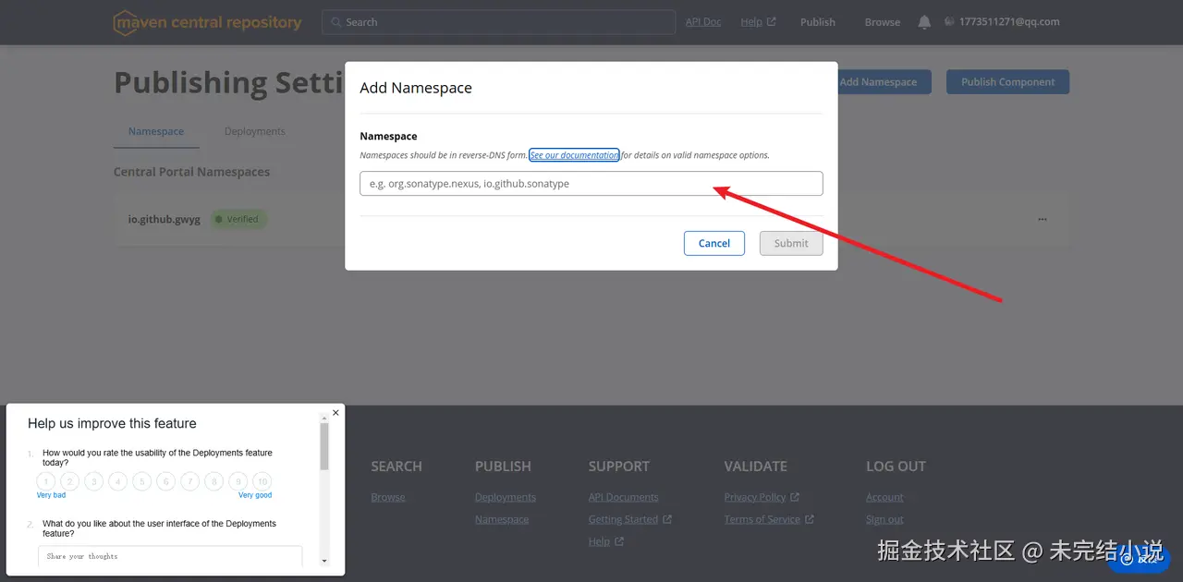Click the Central Portal Namespaces heading
This screenshot has width=1183, height=582.
[x=191, y=172]
